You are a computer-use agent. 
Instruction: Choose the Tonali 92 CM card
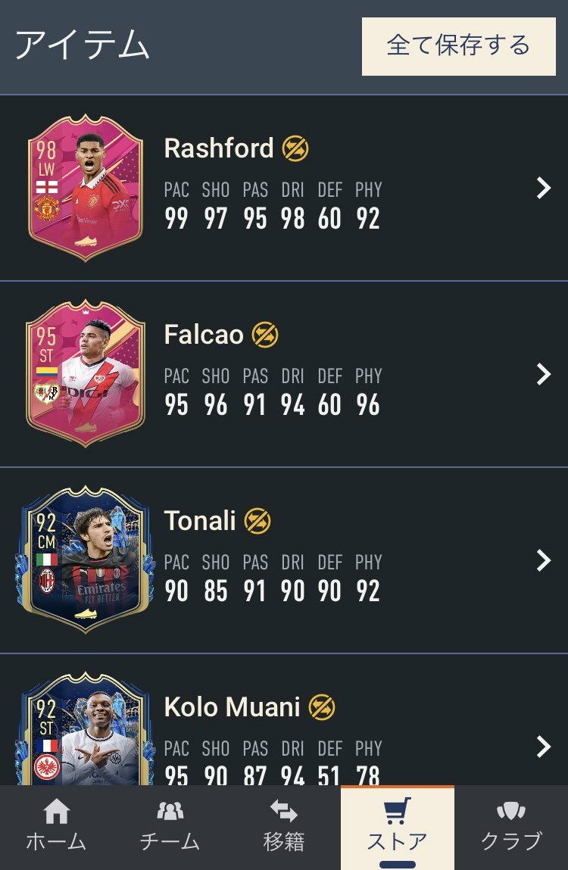[86, 560]
